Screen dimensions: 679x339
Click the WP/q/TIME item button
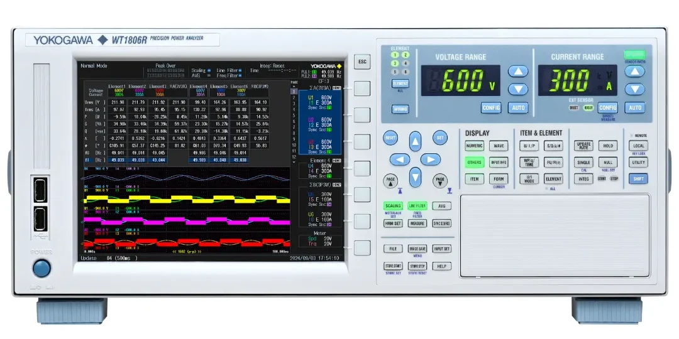tap(529, 163)
